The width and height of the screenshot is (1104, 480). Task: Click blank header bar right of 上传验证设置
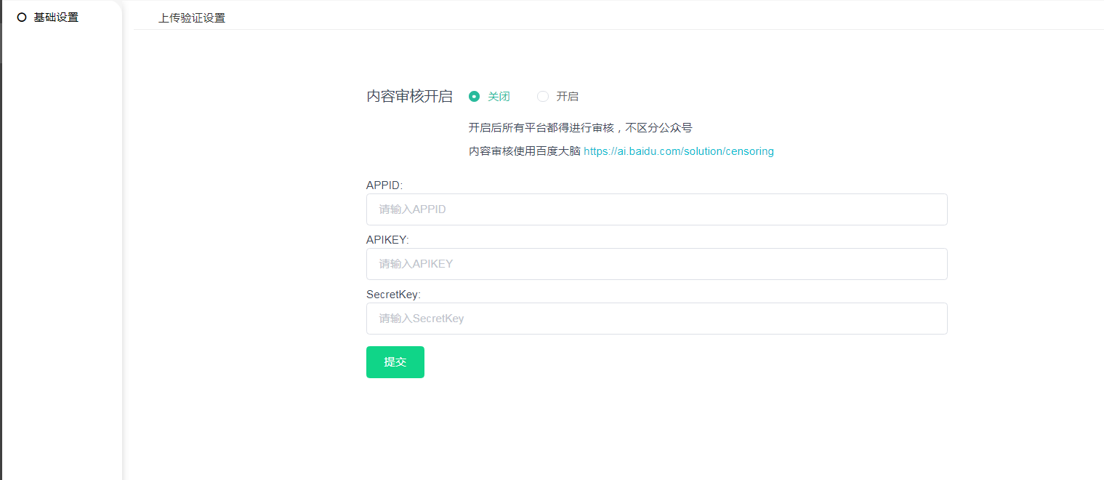point(654,16)
